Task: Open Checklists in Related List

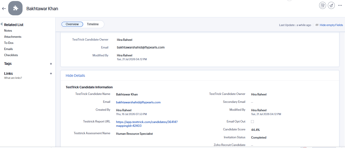Action: point(11,55)
